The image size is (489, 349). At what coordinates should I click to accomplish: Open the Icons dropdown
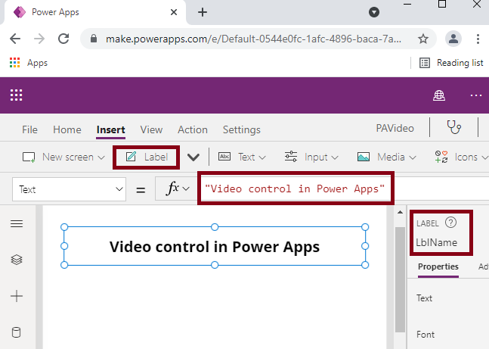click(x=462, y=157)
